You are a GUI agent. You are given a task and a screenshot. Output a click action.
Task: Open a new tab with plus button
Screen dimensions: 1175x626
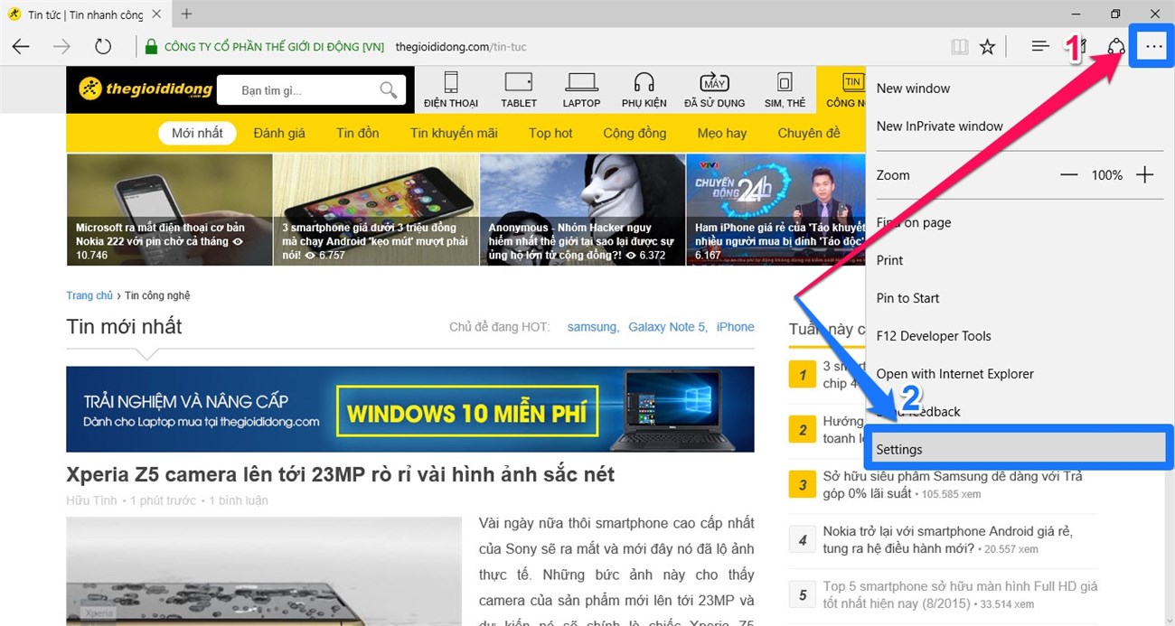pyautogui.click(x=187, y=14)
